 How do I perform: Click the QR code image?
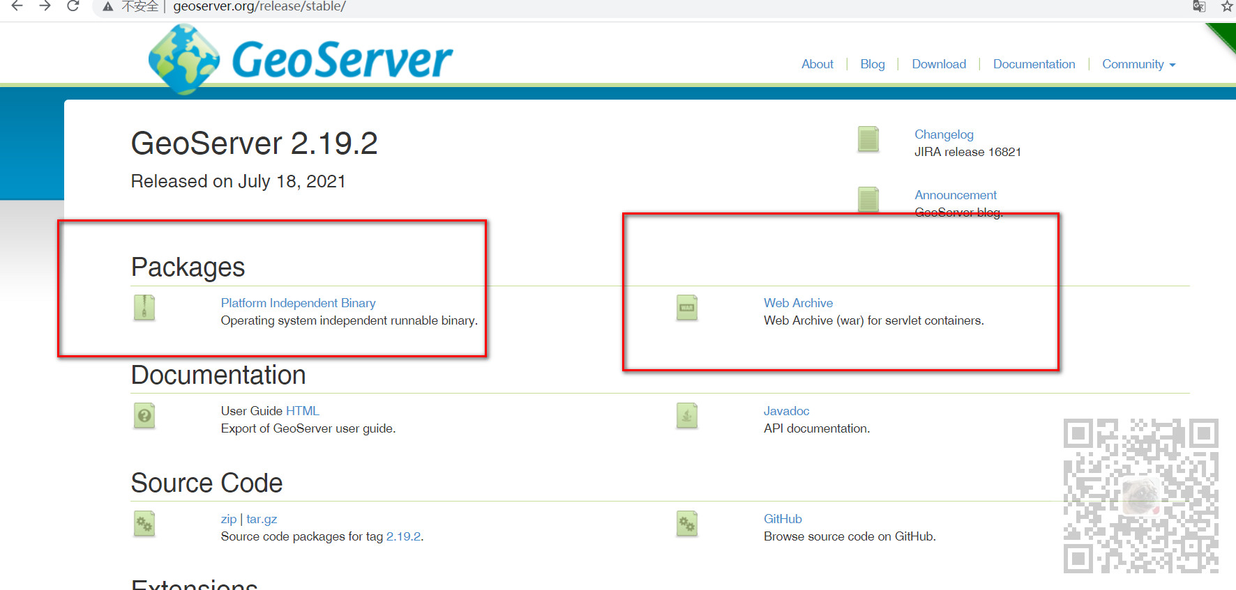[1140, 496]
